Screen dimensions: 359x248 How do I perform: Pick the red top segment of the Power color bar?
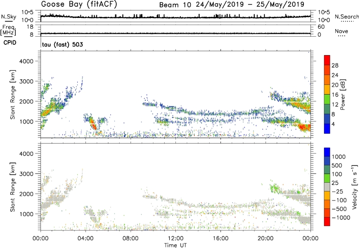pos(327,60)
